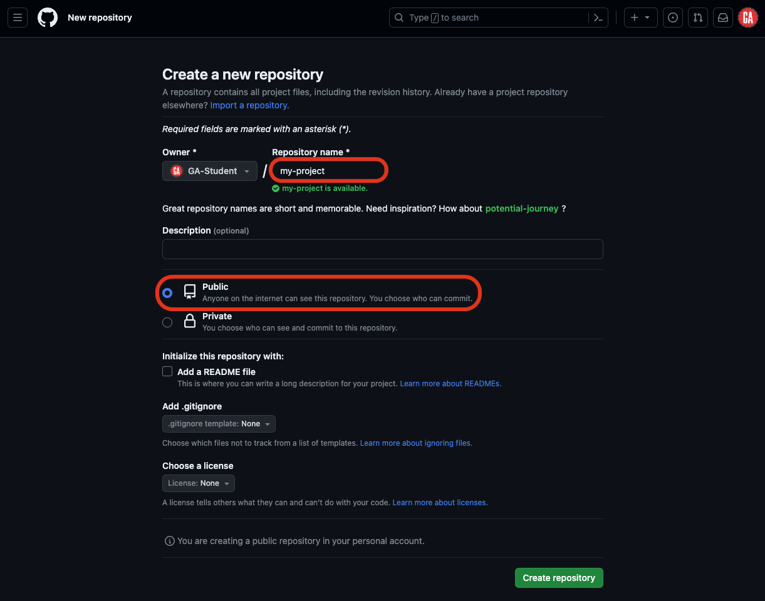Select the Public repository radio button
765x601 pixels.
167,292
